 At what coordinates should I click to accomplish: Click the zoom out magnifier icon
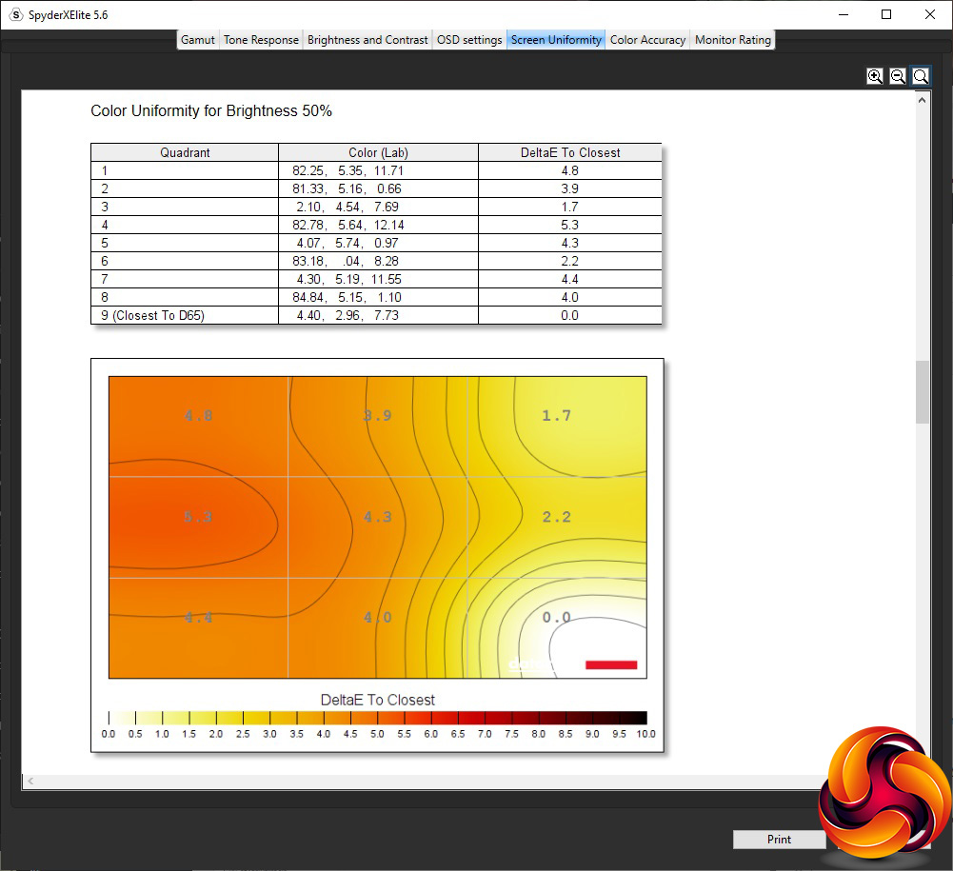click(898, 76)
